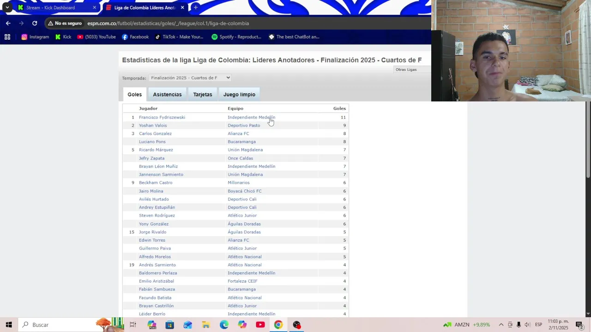
Task: Select the Goles tab
Action: point(135,95)
